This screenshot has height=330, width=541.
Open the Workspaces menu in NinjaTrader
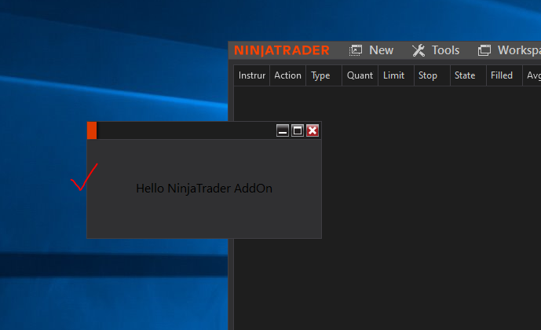(x=519, y=50)
